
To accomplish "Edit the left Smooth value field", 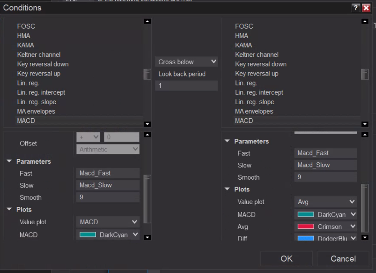I will (108, 197).
